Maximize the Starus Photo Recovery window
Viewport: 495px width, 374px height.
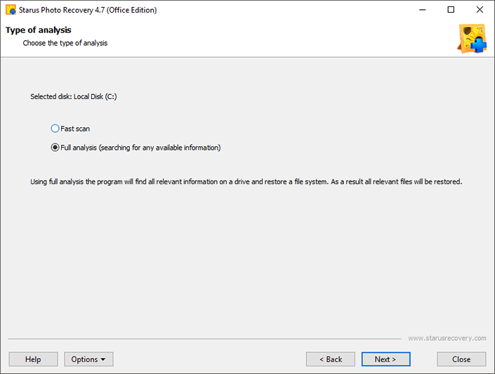[451, 10]
